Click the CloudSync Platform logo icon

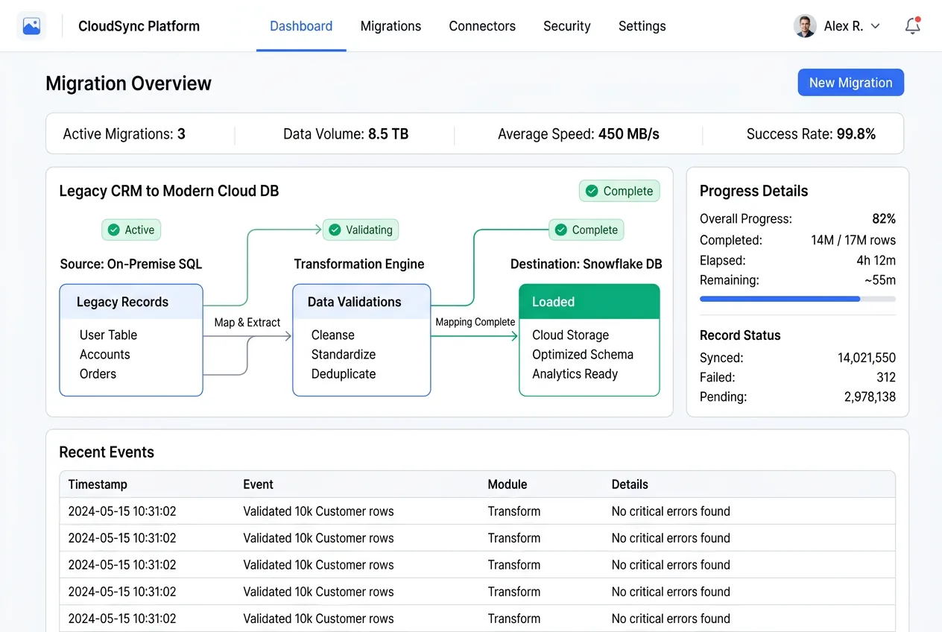pos(30,25)
